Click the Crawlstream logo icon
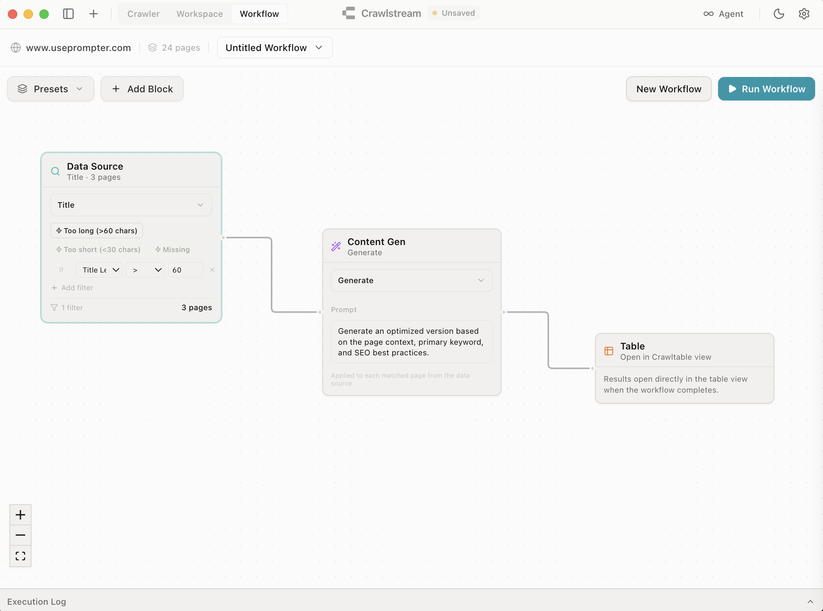The image size is (823, 611). (348, 13)
